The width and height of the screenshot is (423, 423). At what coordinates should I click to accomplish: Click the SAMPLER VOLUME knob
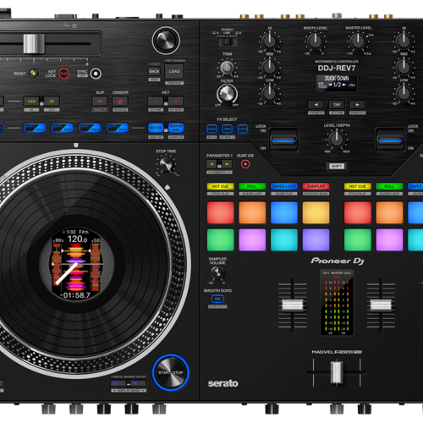pos(217,272)
